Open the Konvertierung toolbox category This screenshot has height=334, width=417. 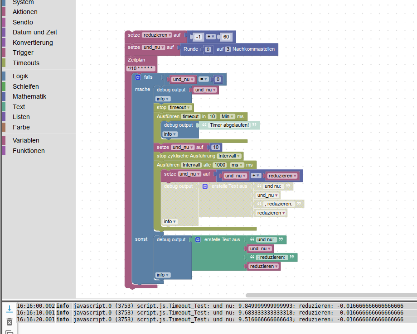(33, 43)
